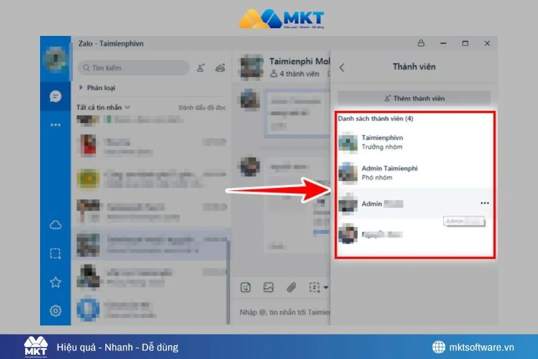Open dropdown arrow next to screenshot tool
The height and width of the screenshot is (359, 538).
point(326,288)
